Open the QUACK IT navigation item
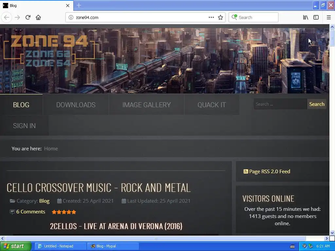Screen dimensions: 335x251 [212, 105]
